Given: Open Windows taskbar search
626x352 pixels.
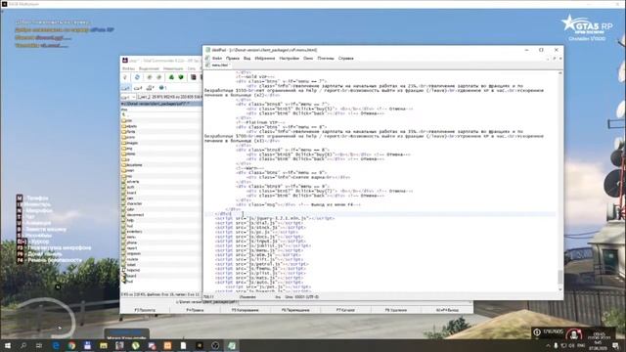Looking at the screenshot, I should point(23,345).
